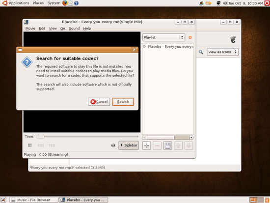270x203 pixels.
Task: Open the Playlist sidebar dropdown
Action: (x=163, y=37)
